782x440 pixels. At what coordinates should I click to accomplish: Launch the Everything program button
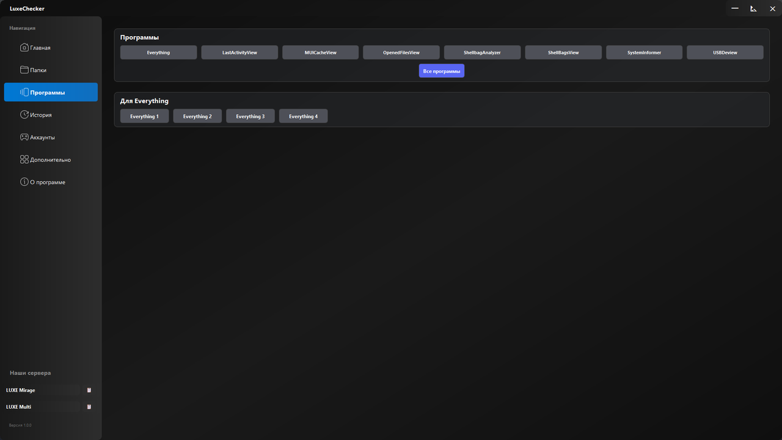click(159, 53)
